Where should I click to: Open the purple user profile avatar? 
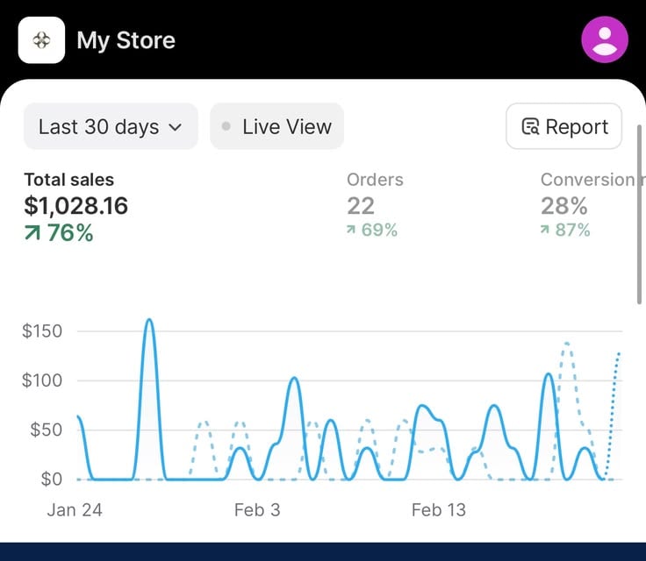[x=605, y=40]
